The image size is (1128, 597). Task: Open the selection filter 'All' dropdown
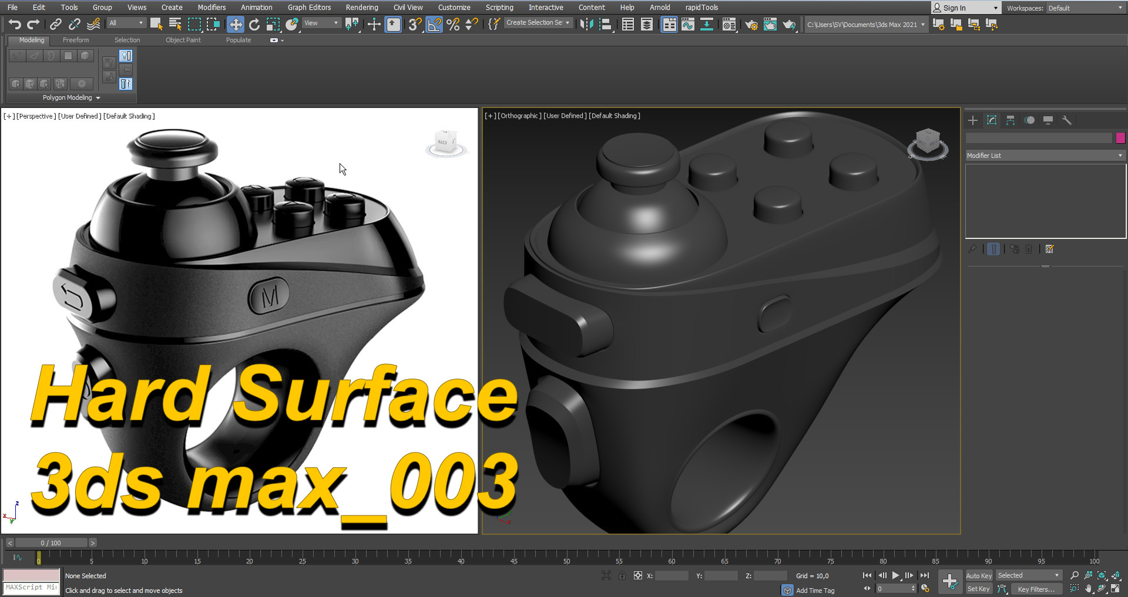pyautogui.click(x=126, y=23)
